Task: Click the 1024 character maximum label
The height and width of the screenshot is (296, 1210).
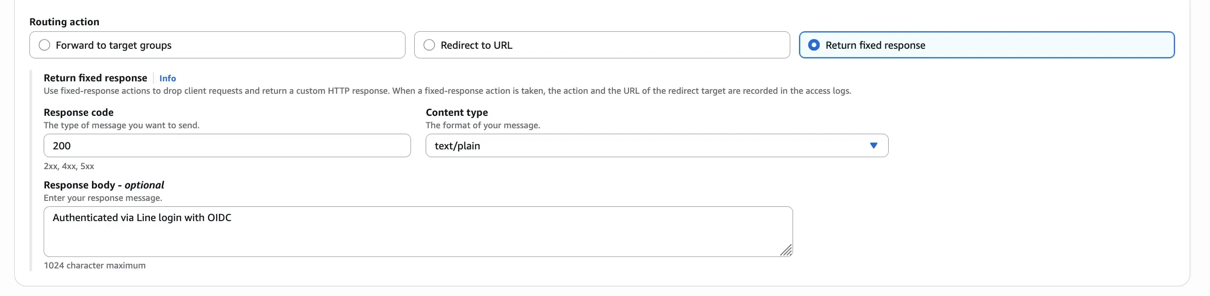Action: coord(95,266)
